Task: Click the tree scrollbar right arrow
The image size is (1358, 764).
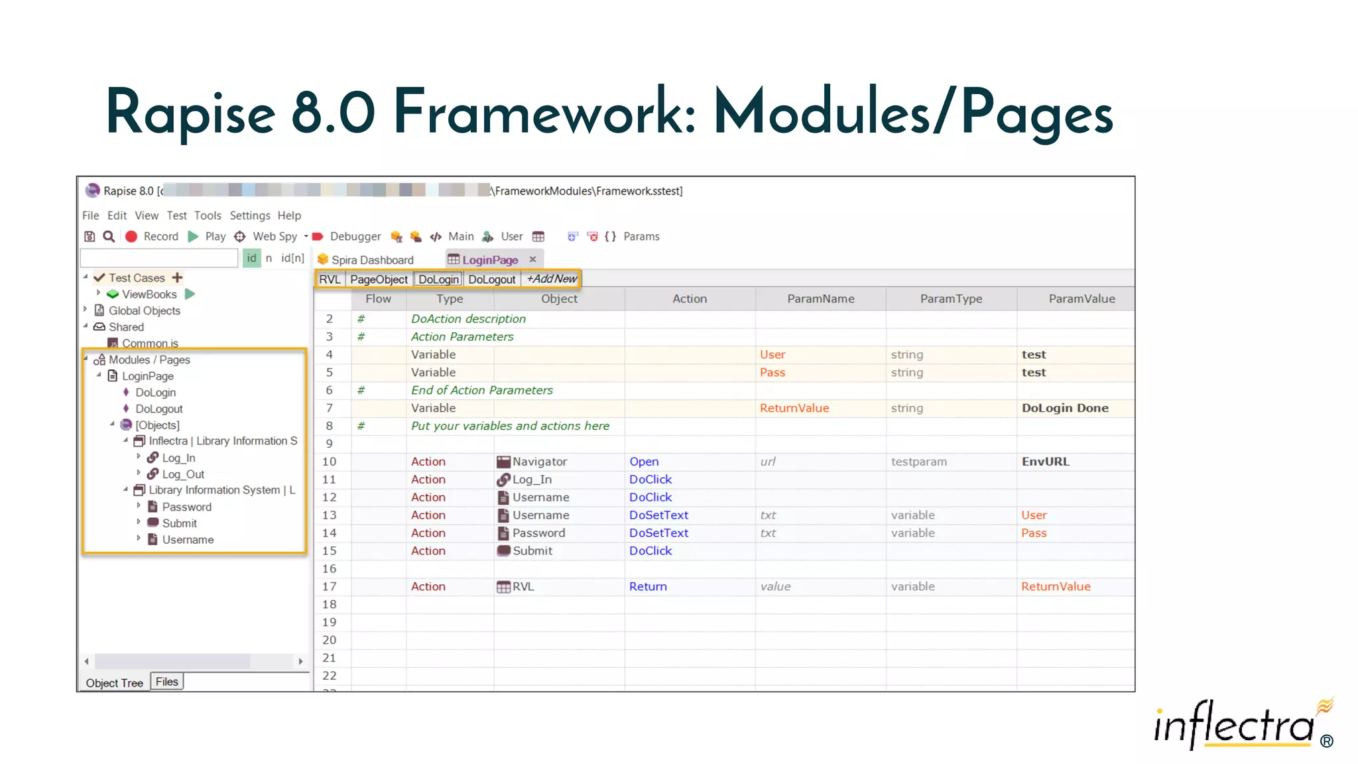Action: coord(301,661)
